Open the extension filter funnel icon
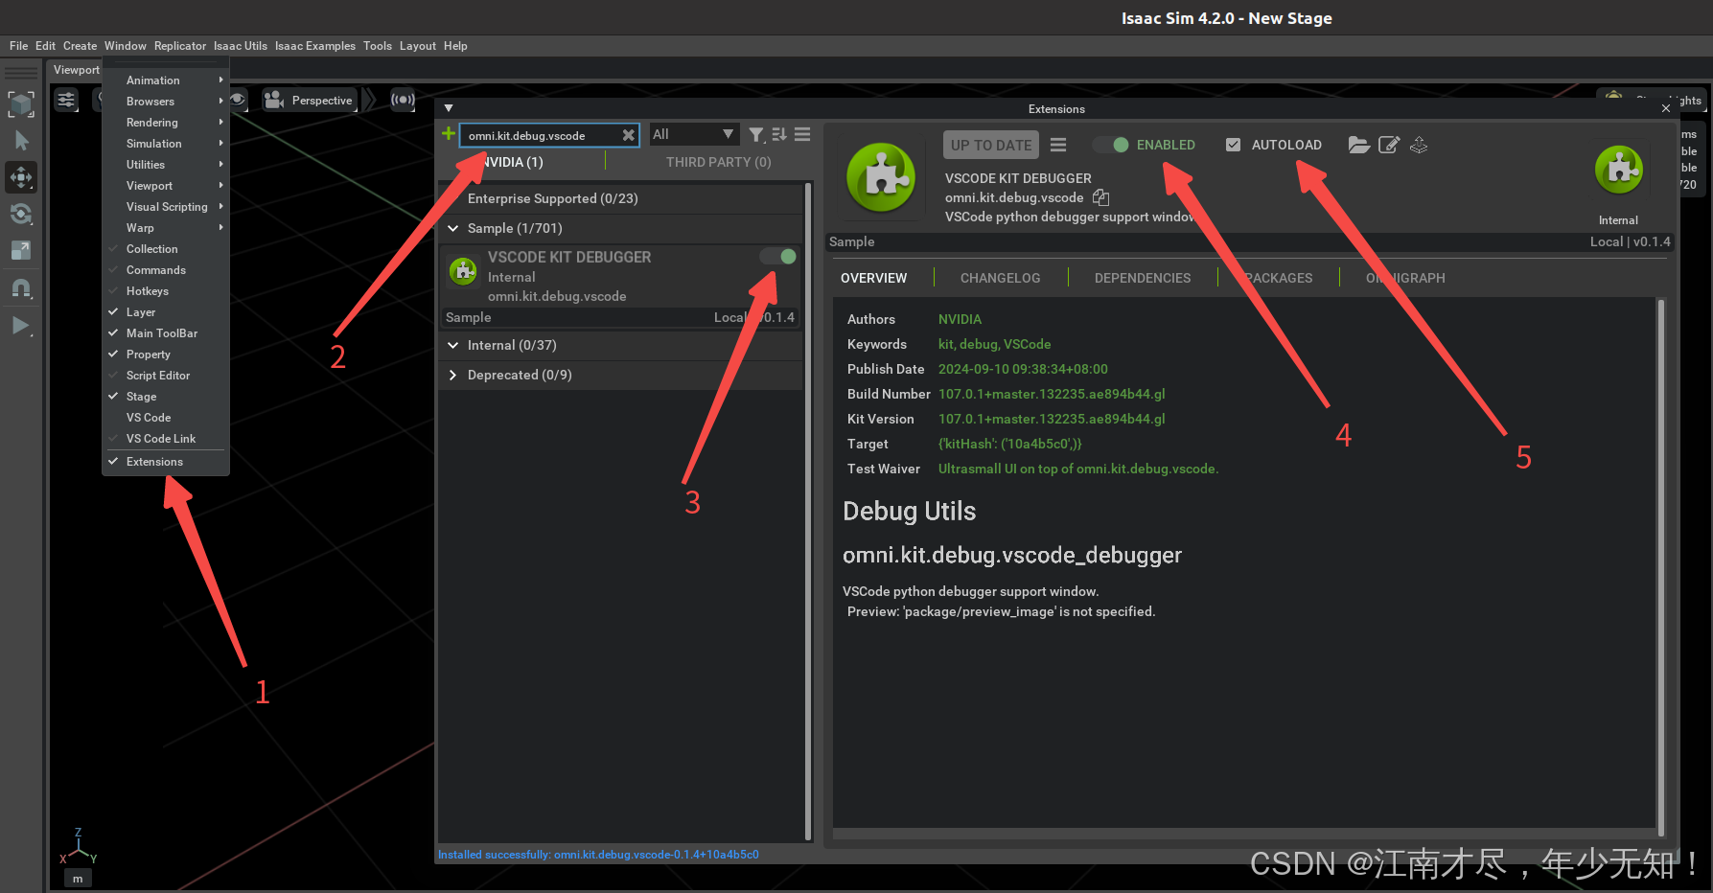 756,135
